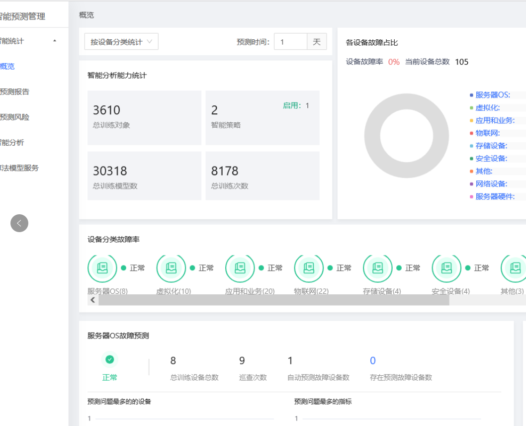Viewport: 526px width, 426px height.
Task: Click the 网络设备 legend link
Action: pyautogui.click(x=491, y=184)
